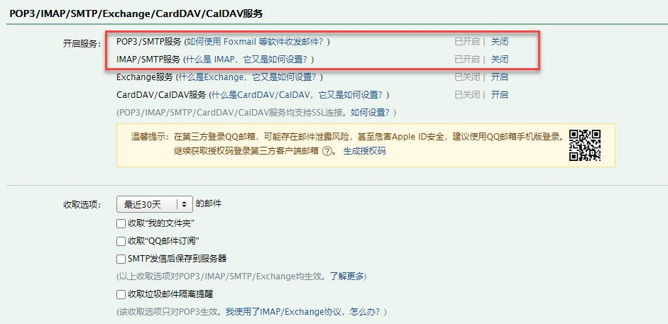The image size is (668, 324).
Task: Click 关闭 for POP3/SMTP服务
Action: 500,42
